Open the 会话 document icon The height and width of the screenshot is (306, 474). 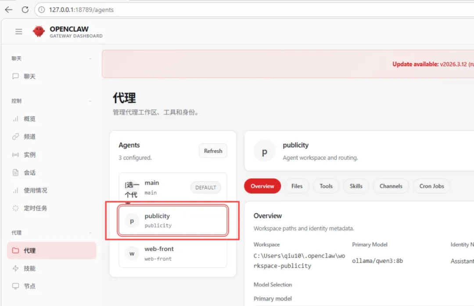coord(15,173)
